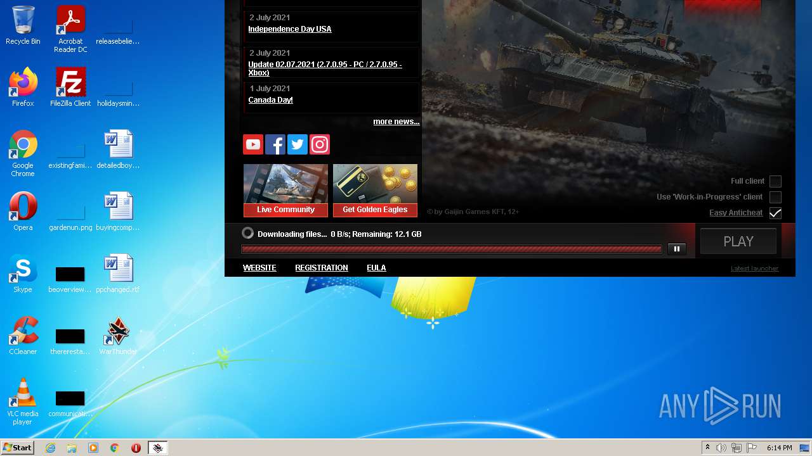Launch Internet Explorer from taskbar

(51, 448)
